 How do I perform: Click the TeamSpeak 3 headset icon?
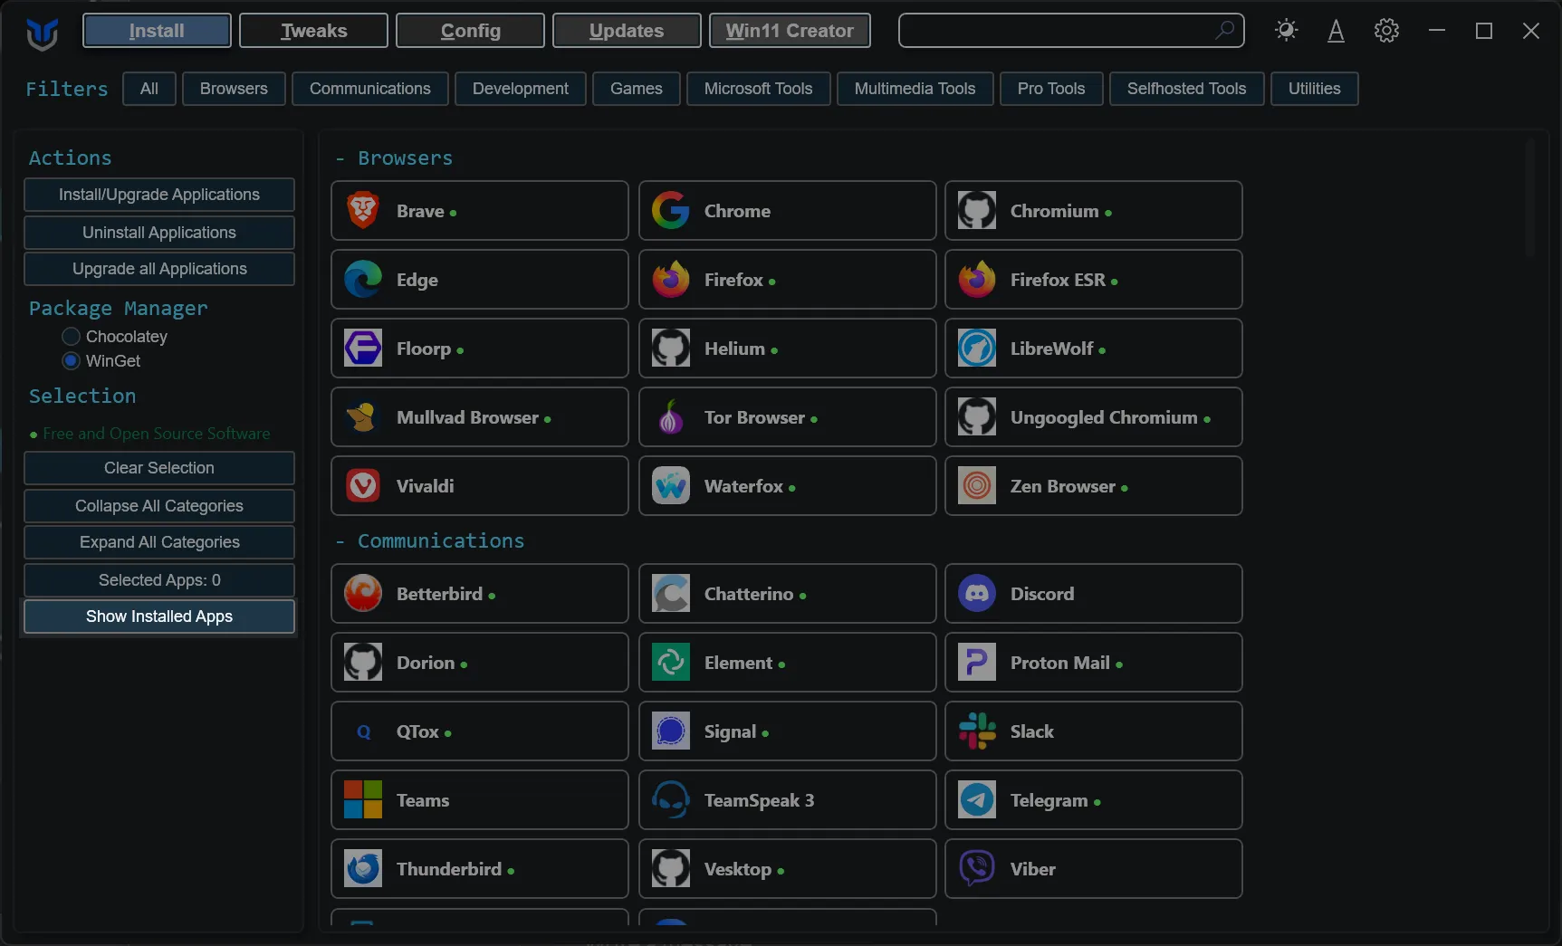point(671,800)
